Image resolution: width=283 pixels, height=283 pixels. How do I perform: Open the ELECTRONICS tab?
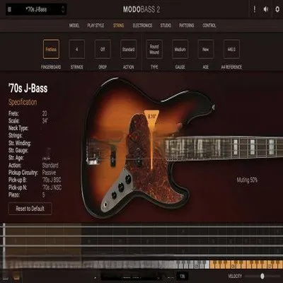(x=142, y=25)
